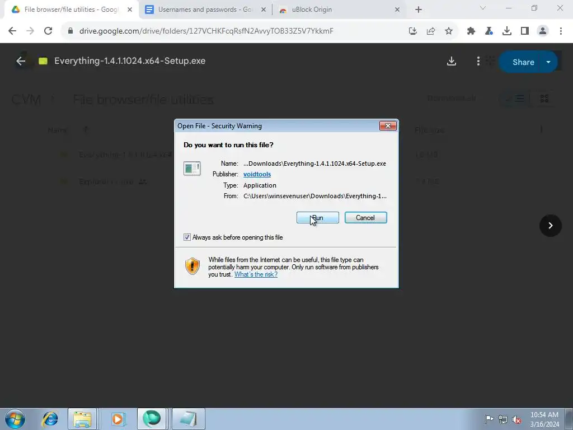The image size is (573, 430).
Task: Launch Internet Explorer from the taskbar
Action: click(50, 419)
